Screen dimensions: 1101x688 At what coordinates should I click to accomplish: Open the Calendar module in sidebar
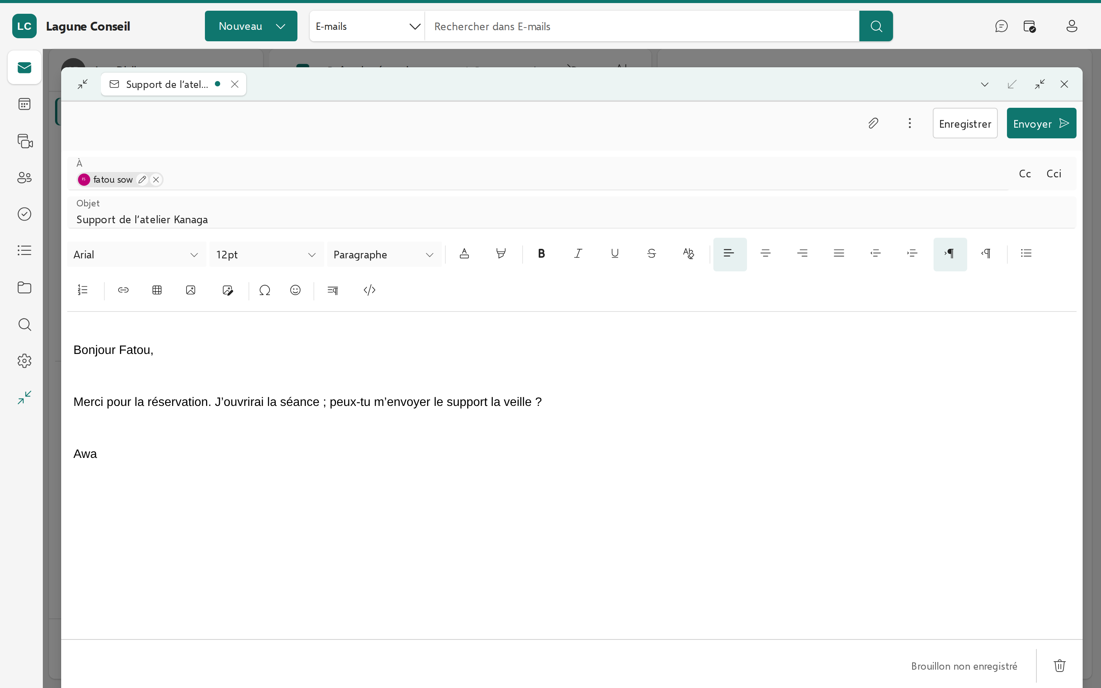pyautogui.click(x=24, y=104)
